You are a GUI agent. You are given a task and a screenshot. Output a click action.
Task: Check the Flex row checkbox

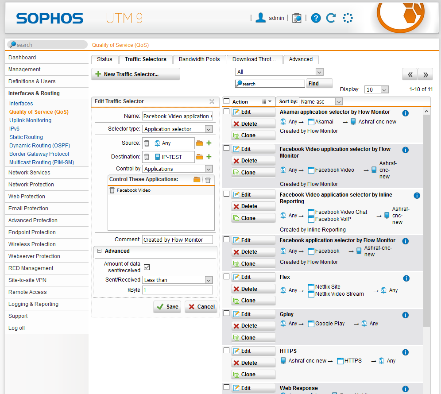(226, 276)
